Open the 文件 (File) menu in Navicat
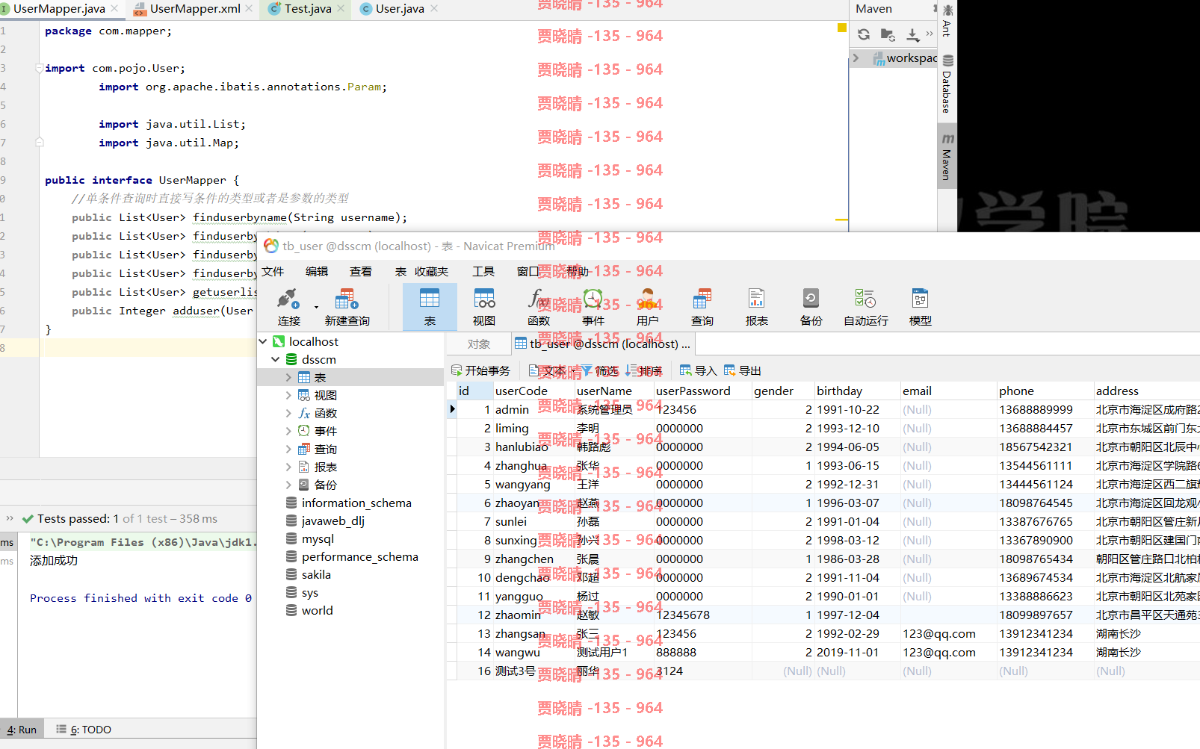The width and height of the screenshot is (1200, 749). tap(273, 271)
